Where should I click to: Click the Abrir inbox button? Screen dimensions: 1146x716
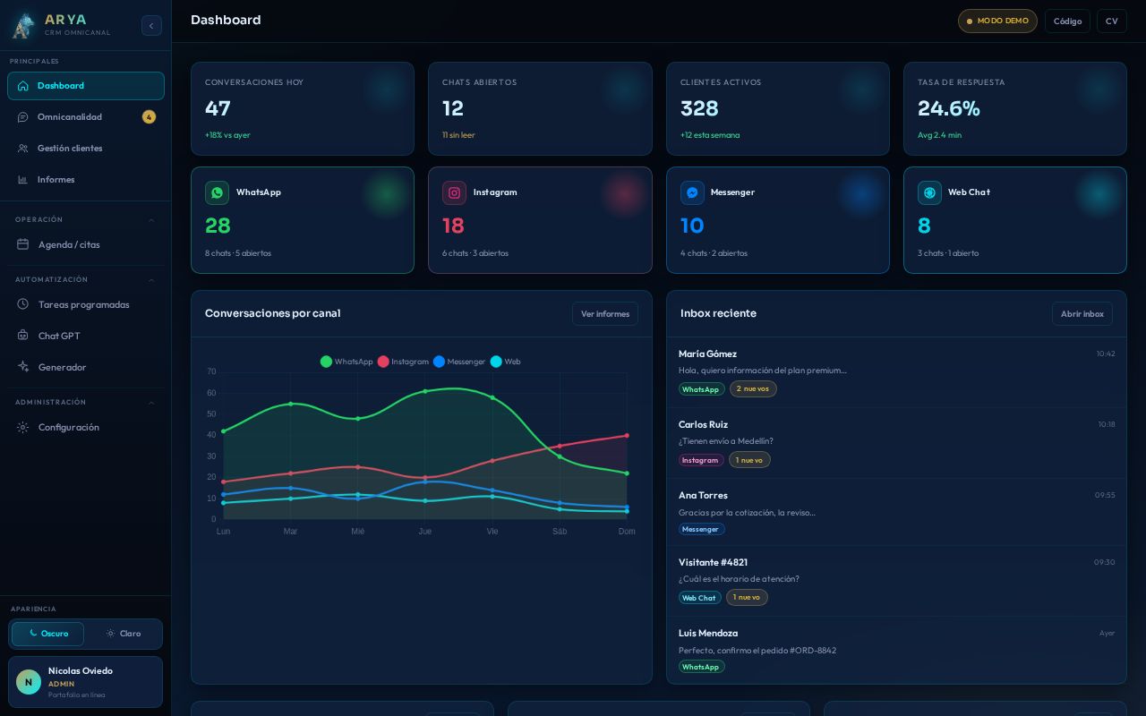(1082, 314)
